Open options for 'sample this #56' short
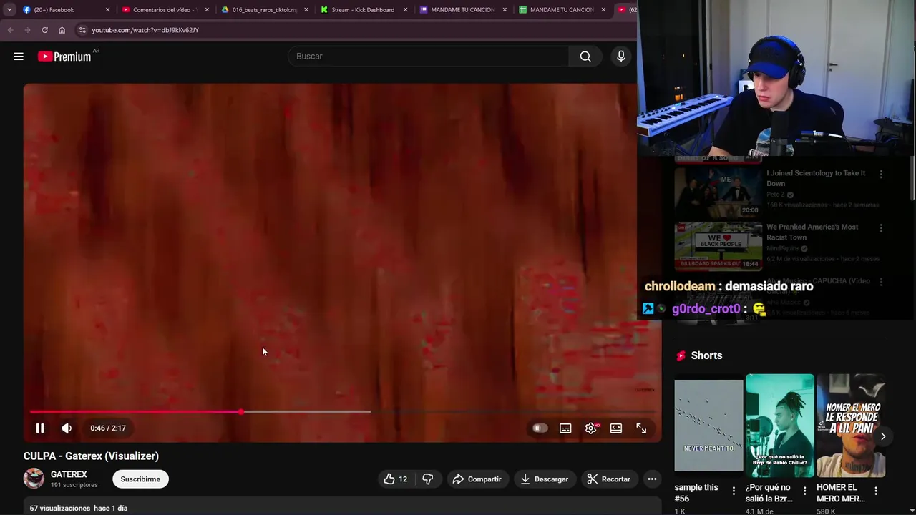The width and height of the screenshot is (916, 515). (x=734, y=491)
